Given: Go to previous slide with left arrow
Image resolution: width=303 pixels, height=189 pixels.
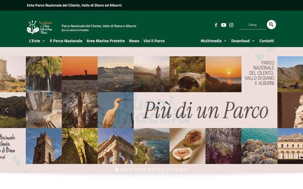Looking at the screenshot, I should tap(7, 110).
